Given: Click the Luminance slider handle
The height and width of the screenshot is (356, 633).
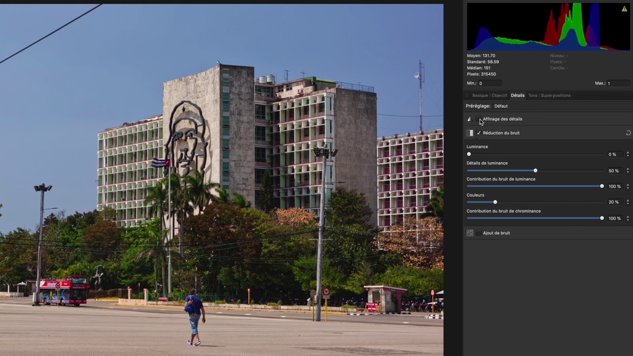Looking at the screenshot, I should pyautogui.click(x=469, y=154).
